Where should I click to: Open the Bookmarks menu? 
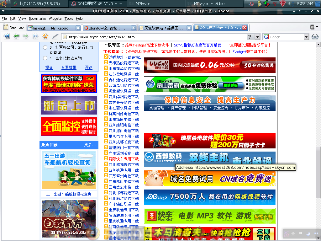(37, 19)
